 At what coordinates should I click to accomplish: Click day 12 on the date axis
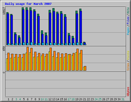(x=50, y=99)
